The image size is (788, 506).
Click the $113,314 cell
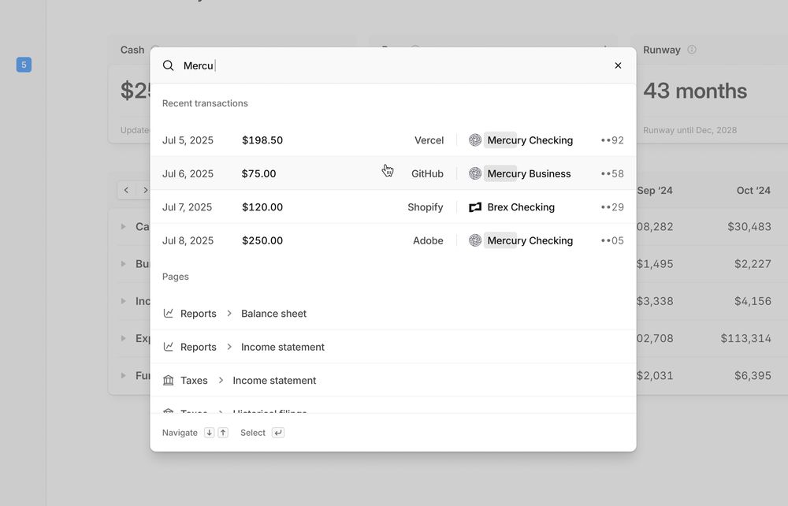point(745,338)
